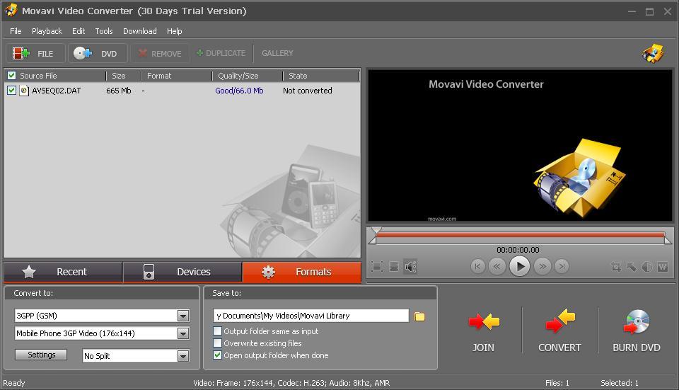Screen dimensions: 679x390
Task: Open the 3GPP (GSM) format dropdown
Action: click(182, 316)
